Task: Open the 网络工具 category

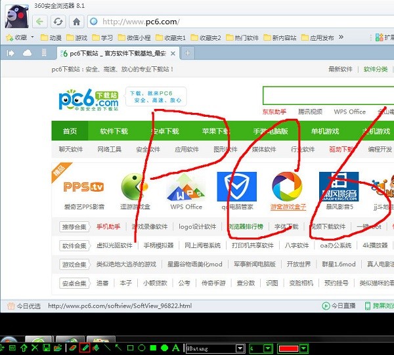Action: point(109,150)
